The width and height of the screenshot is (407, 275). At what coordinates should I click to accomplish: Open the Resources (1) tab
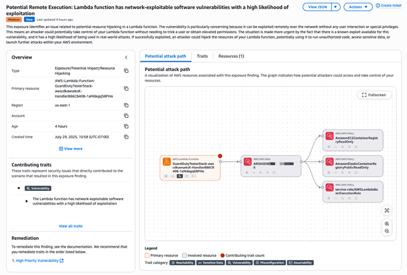[231, 57]
